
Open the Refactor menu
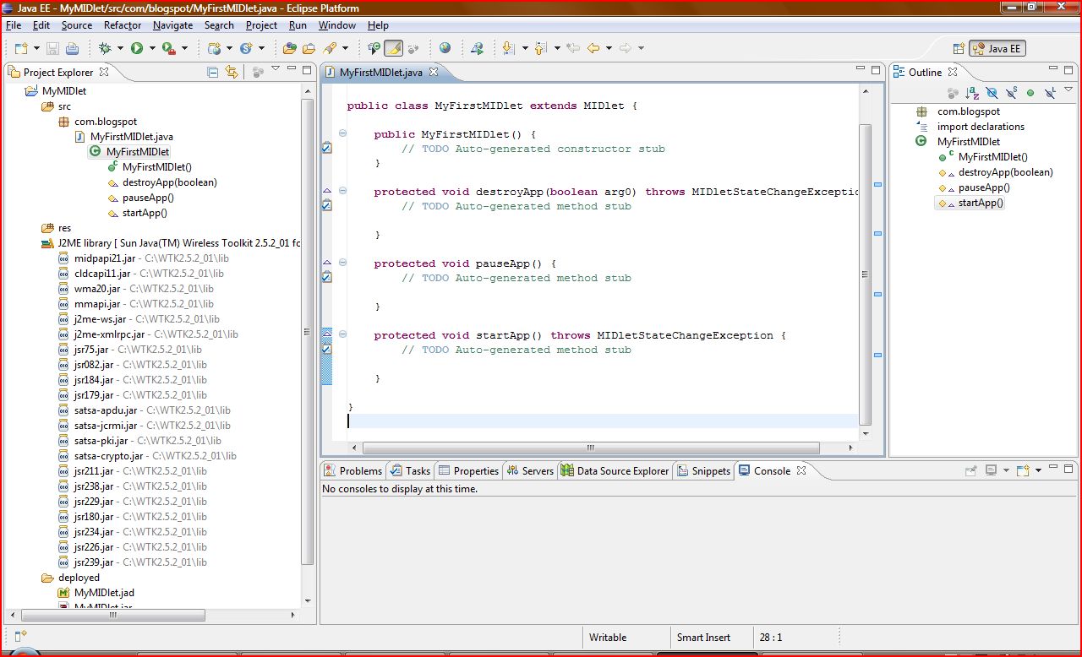pos(122,25)
